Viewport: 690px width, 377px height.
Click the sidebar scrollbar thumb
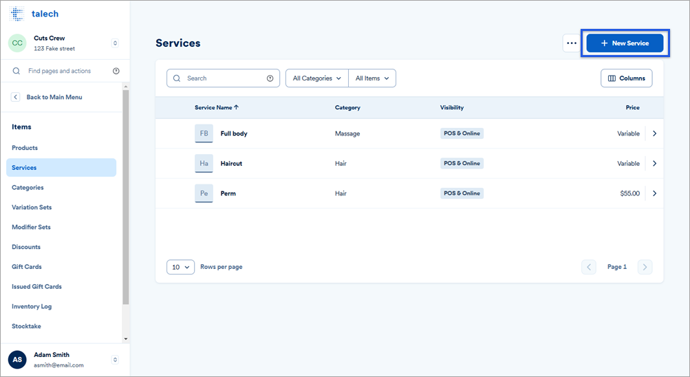pos(126,197)
